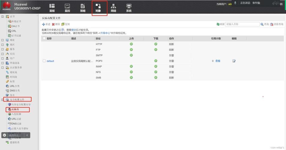Select the 对象 objects tab

coord(98,8)
